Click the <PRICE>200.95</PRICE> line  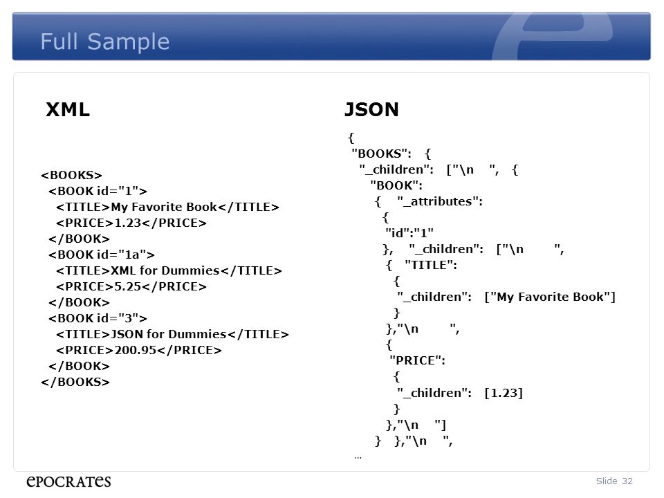(x=139, y=350)
